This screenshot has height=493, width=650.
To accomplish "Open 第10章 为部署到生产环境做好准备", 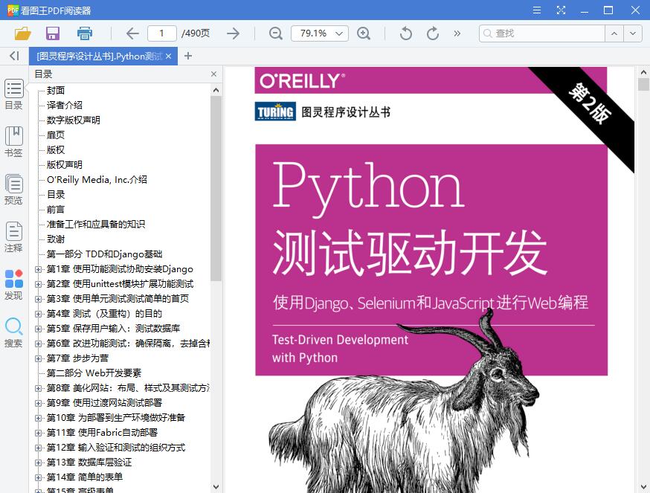I will (116, 418).
